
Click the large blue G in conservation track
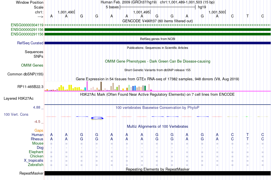tap(97, 118)
